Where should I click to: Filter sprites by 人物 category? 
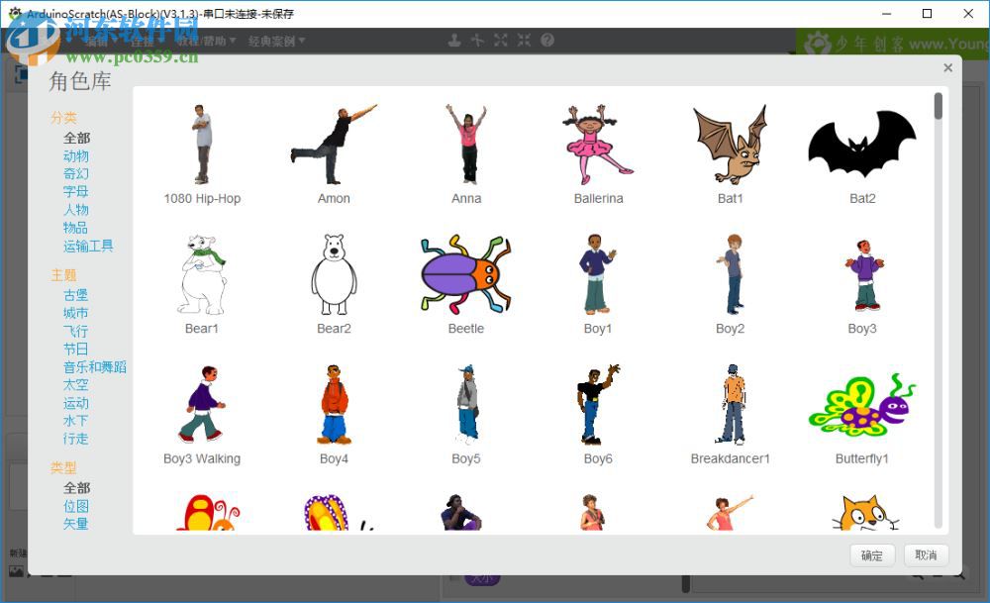click(x=76, y=210)
